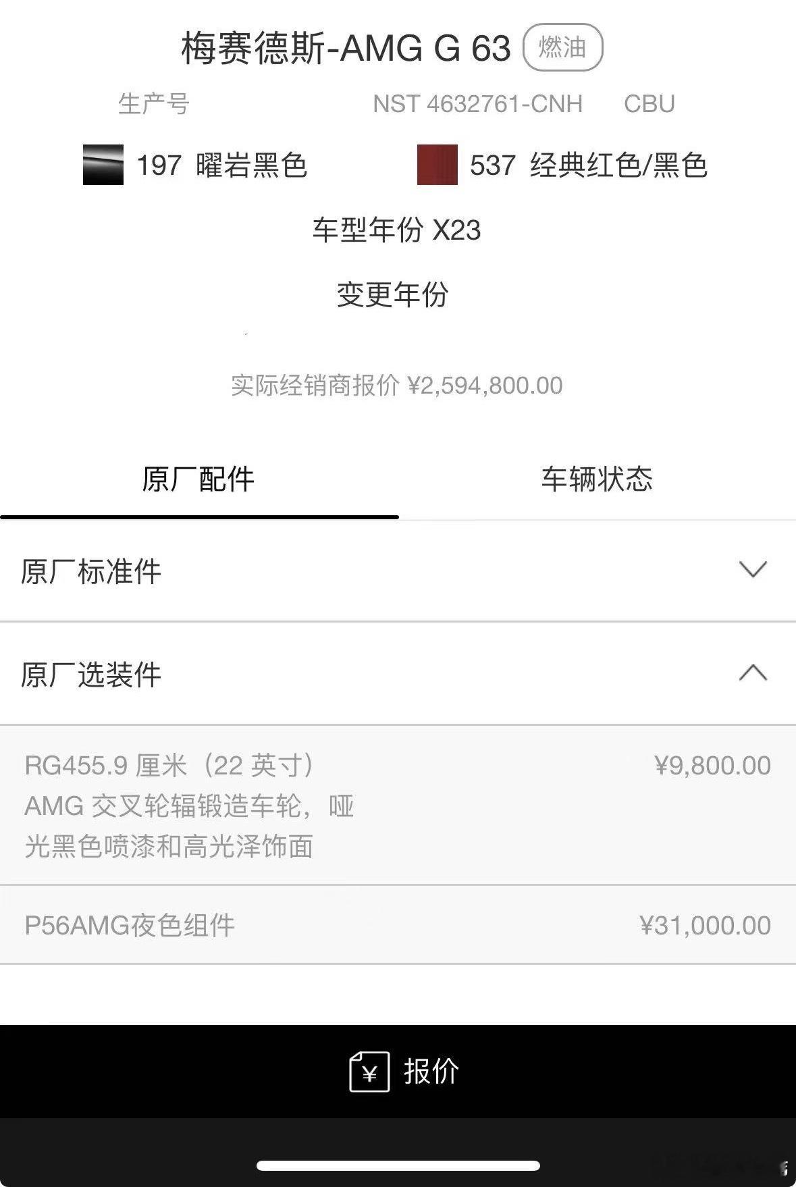Click the ¥31,000.00 price of night package
796x1187 pixels.
705,925
